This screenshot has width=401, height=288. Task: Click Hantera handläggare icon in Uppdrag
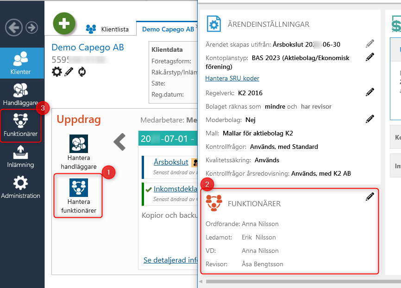click(x=79, y=144)
